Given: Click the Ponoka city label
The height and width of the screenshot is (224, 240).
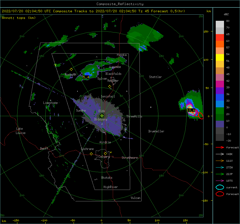Looking at the screenshot, I should pos(122,55).
